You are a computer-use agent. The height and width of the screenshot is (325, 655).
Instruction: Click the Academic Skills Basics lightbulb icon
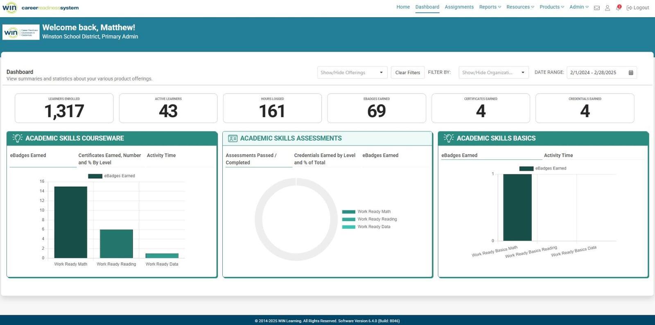tap(449, 138)
